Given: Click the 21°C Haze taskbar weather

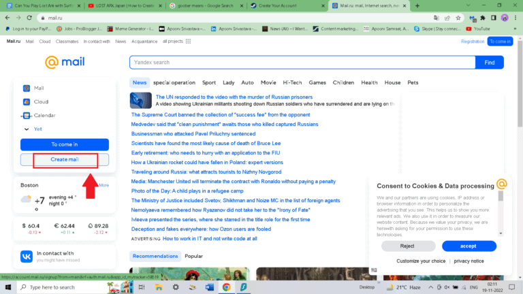Looking at the screenshot, I should pyautogui.click(x=404, y=287).
